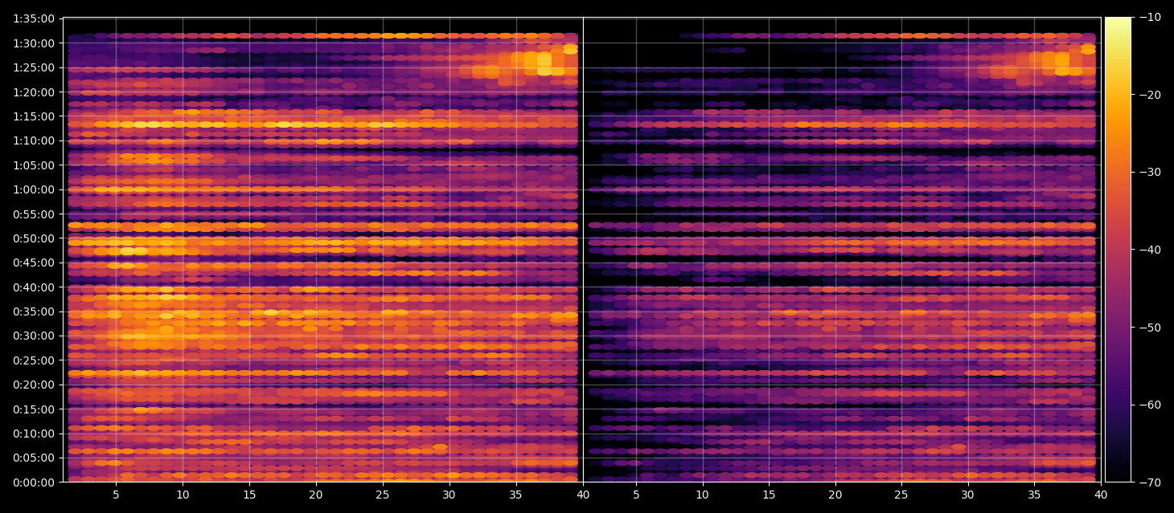Click the 0:10:00 y-axis label

[34, 434]
